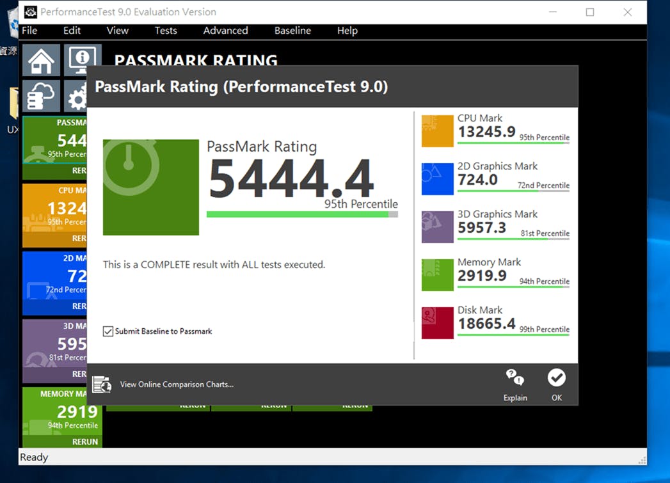This screenshot has width=670, height=483.
Task: Click the PassMark Rating percentile progress bar
Action: click(302, 215)
